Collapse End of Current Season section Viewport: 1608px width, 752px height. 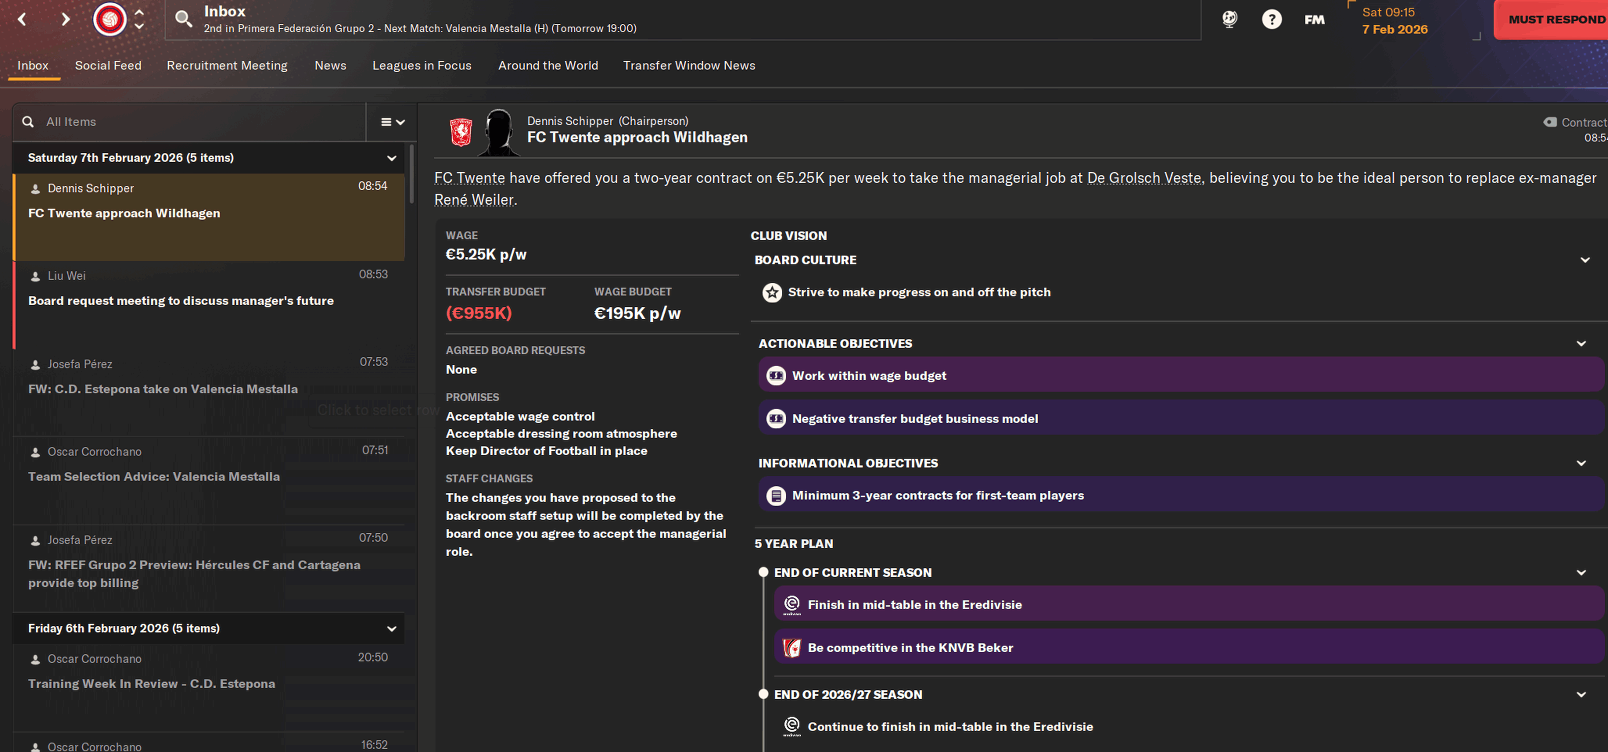pos(1581,573)
